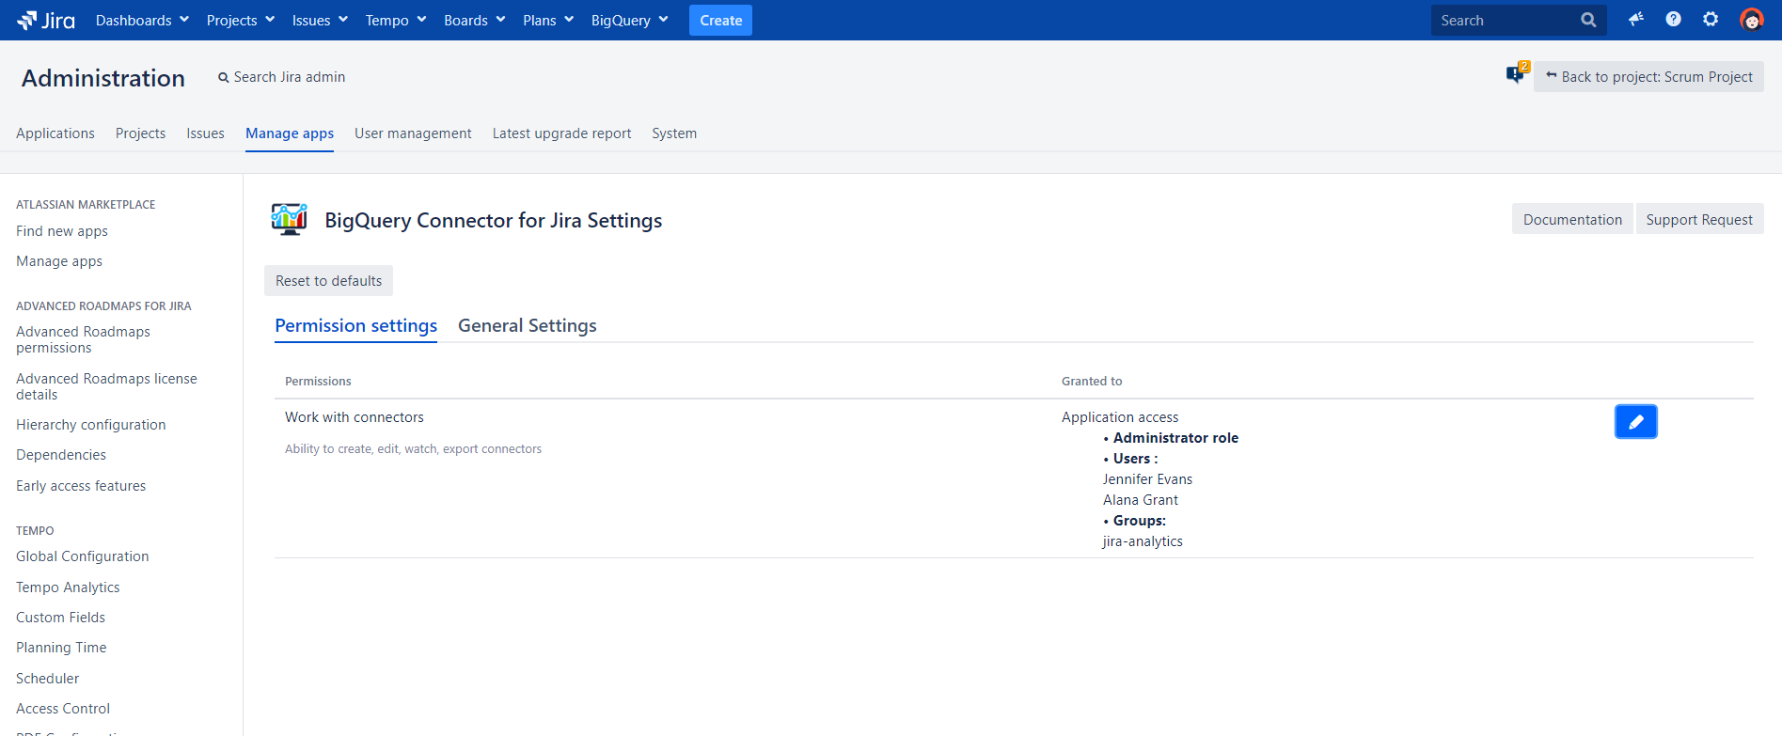Open the Issues admin tab

pos(205,133)
